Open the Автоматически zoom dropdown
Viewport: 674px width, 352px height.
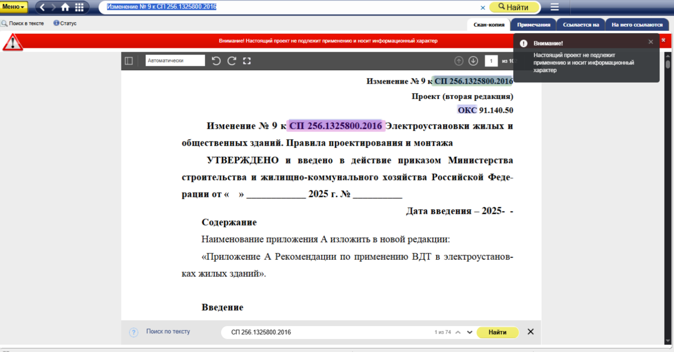[175, 61]
